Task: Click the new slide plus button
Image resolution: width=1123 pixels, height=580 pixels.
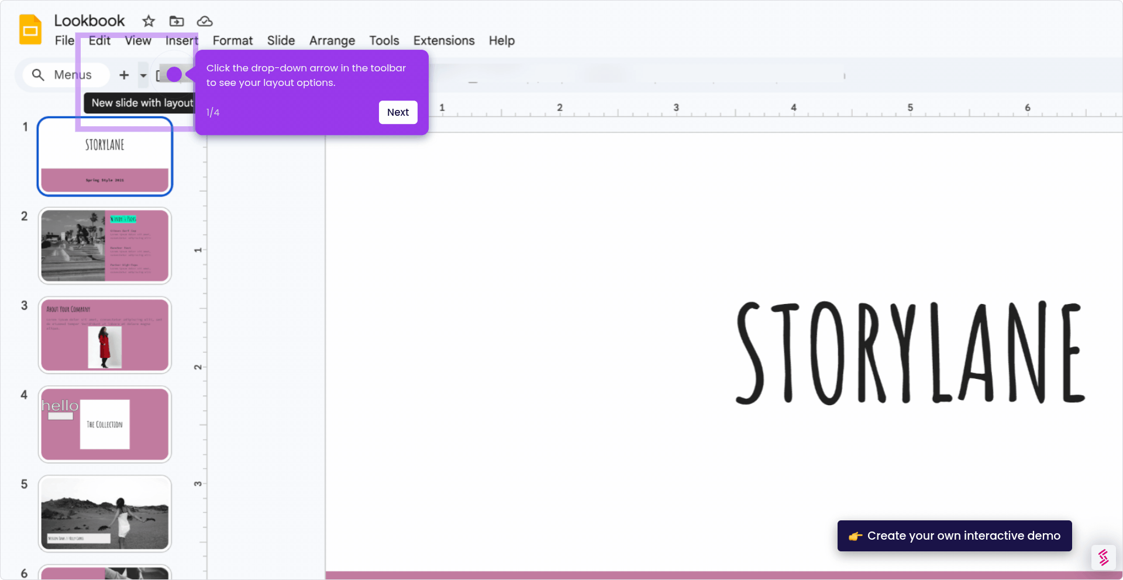Action: point(124,75)
